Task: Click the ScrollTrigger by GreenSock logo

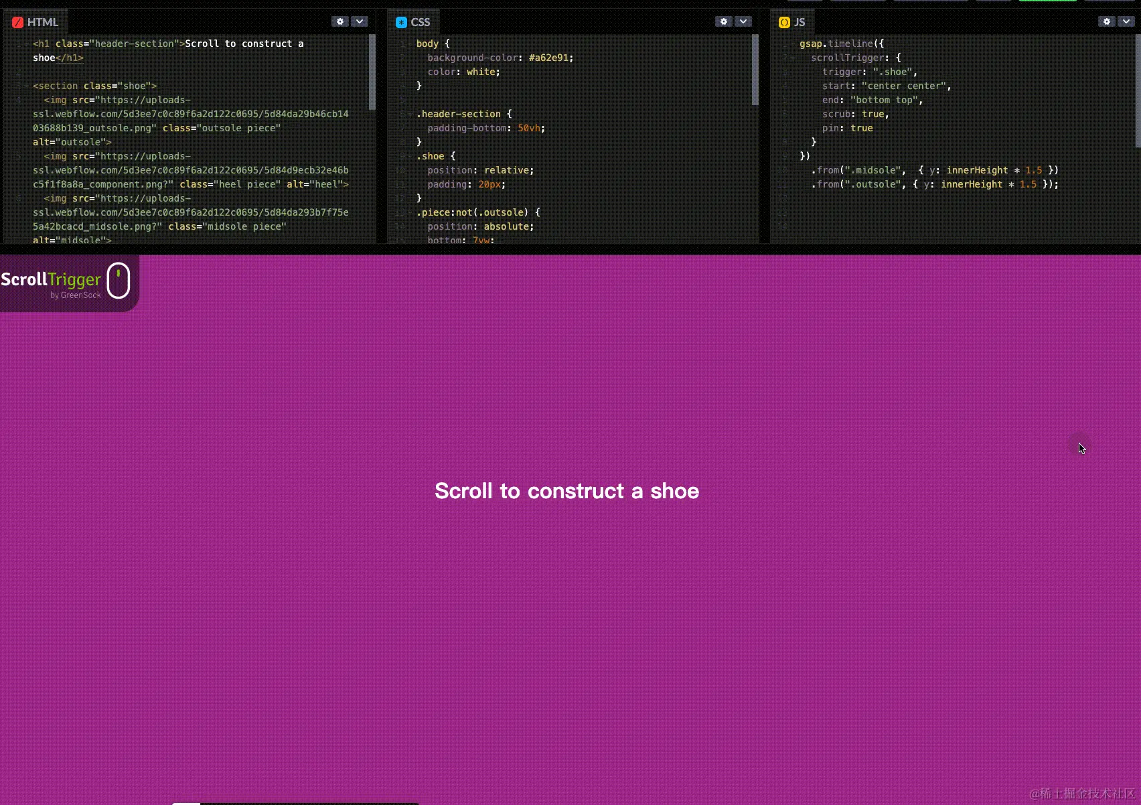Action: [x=52, y=281]
